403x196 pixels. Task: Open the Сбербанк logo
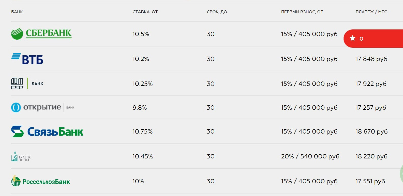[x=41, y=34]
